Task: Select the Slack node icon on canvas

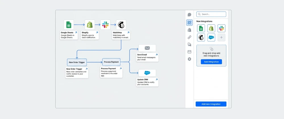Action: [105, 25]
